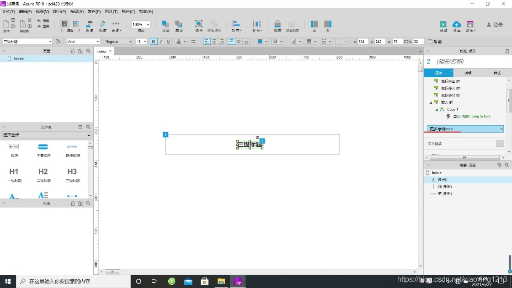Click the Redo (重做) arrow icon

click(39, 26)
